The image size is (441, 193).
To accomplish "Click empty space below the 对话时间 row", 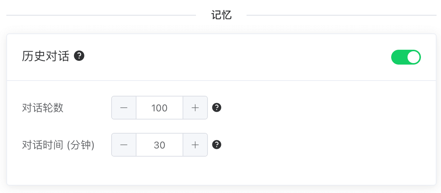I will tap(221, 171).
